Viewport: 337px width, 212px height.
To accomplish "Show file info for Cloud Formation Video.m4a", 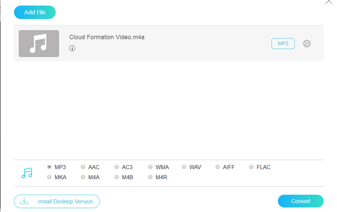I will (72, 48).
